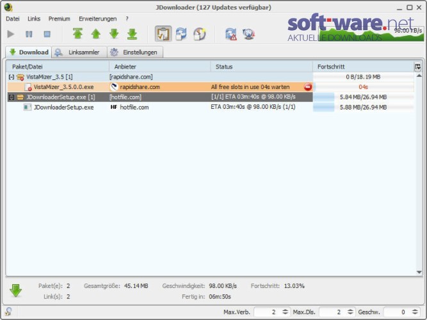Collapse the VistaMizer_3.5 package
The width and height of the screenshot is (427, 320).
click(x=12, y=77)
